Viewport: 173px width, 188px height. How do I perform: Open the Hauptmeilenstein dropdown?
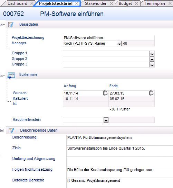pyautogui.click(x=106, y=120)
